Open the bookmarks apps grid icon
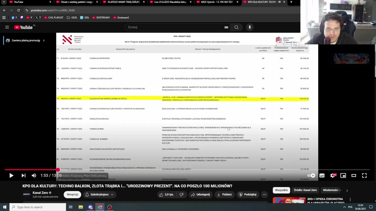376x211 pixels. pos(4,18)
